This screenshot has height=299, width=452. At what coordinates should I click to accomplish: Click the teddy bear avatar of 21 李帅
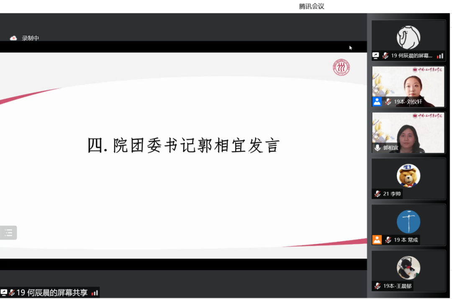pyautogui.click(x=408, y=176)
